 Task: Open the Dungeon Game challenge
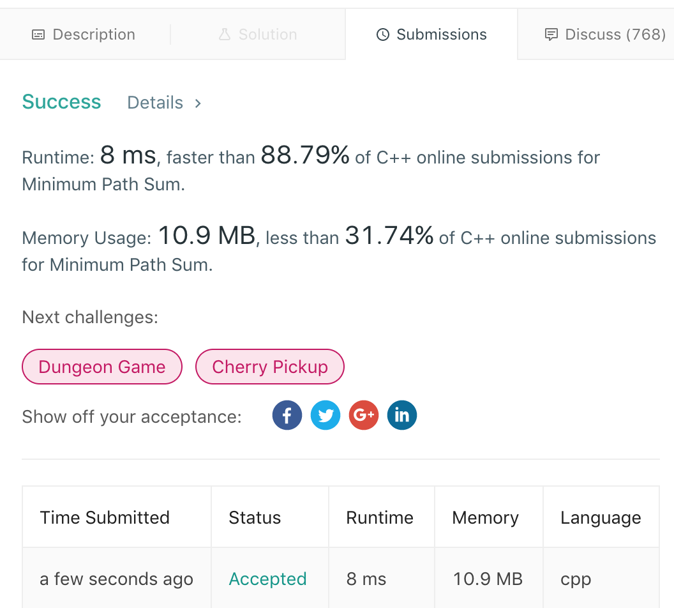pos(102,367)
